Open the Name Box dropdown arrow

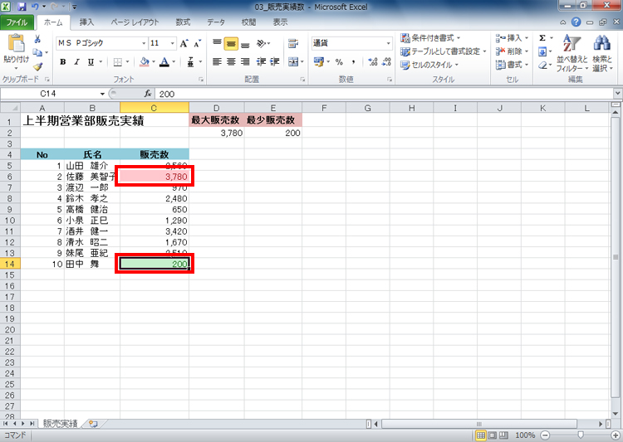coord(102,94)
